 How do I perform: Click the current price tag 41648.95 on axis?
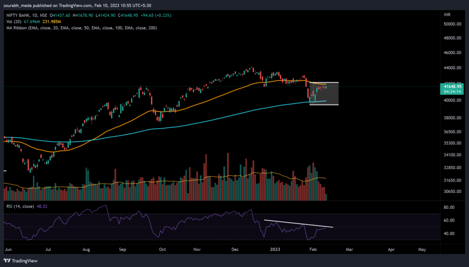452,87
